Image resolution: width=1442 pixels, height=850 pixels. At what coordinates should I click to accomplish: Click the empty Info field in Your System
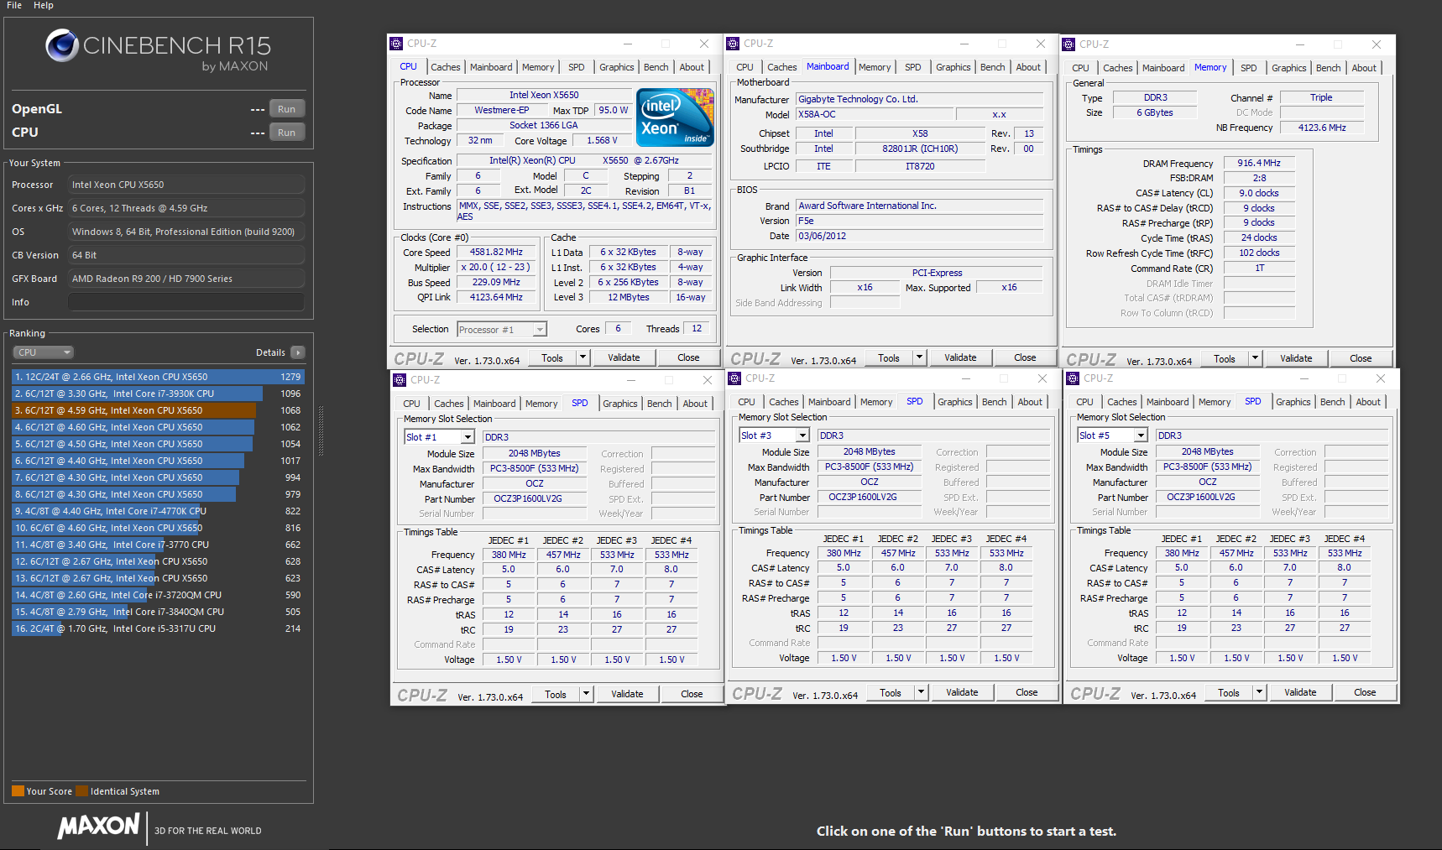[186, 302]
